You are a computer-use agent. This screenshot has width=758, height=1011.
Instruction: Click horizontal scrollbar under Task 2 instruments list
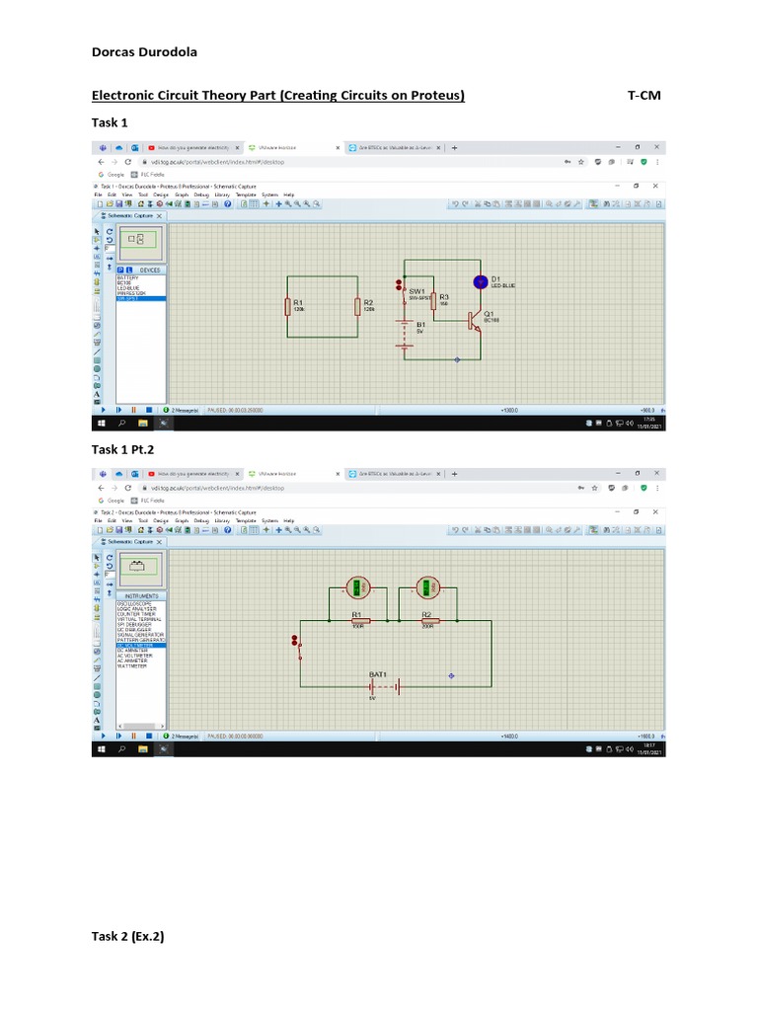tap(140, 726)
